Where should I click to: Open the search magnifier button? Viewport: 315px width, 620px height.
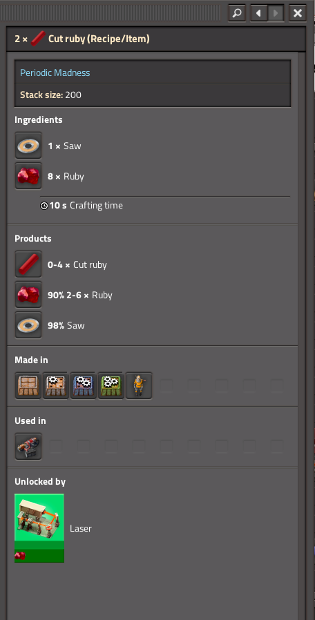tap(237, 13)
